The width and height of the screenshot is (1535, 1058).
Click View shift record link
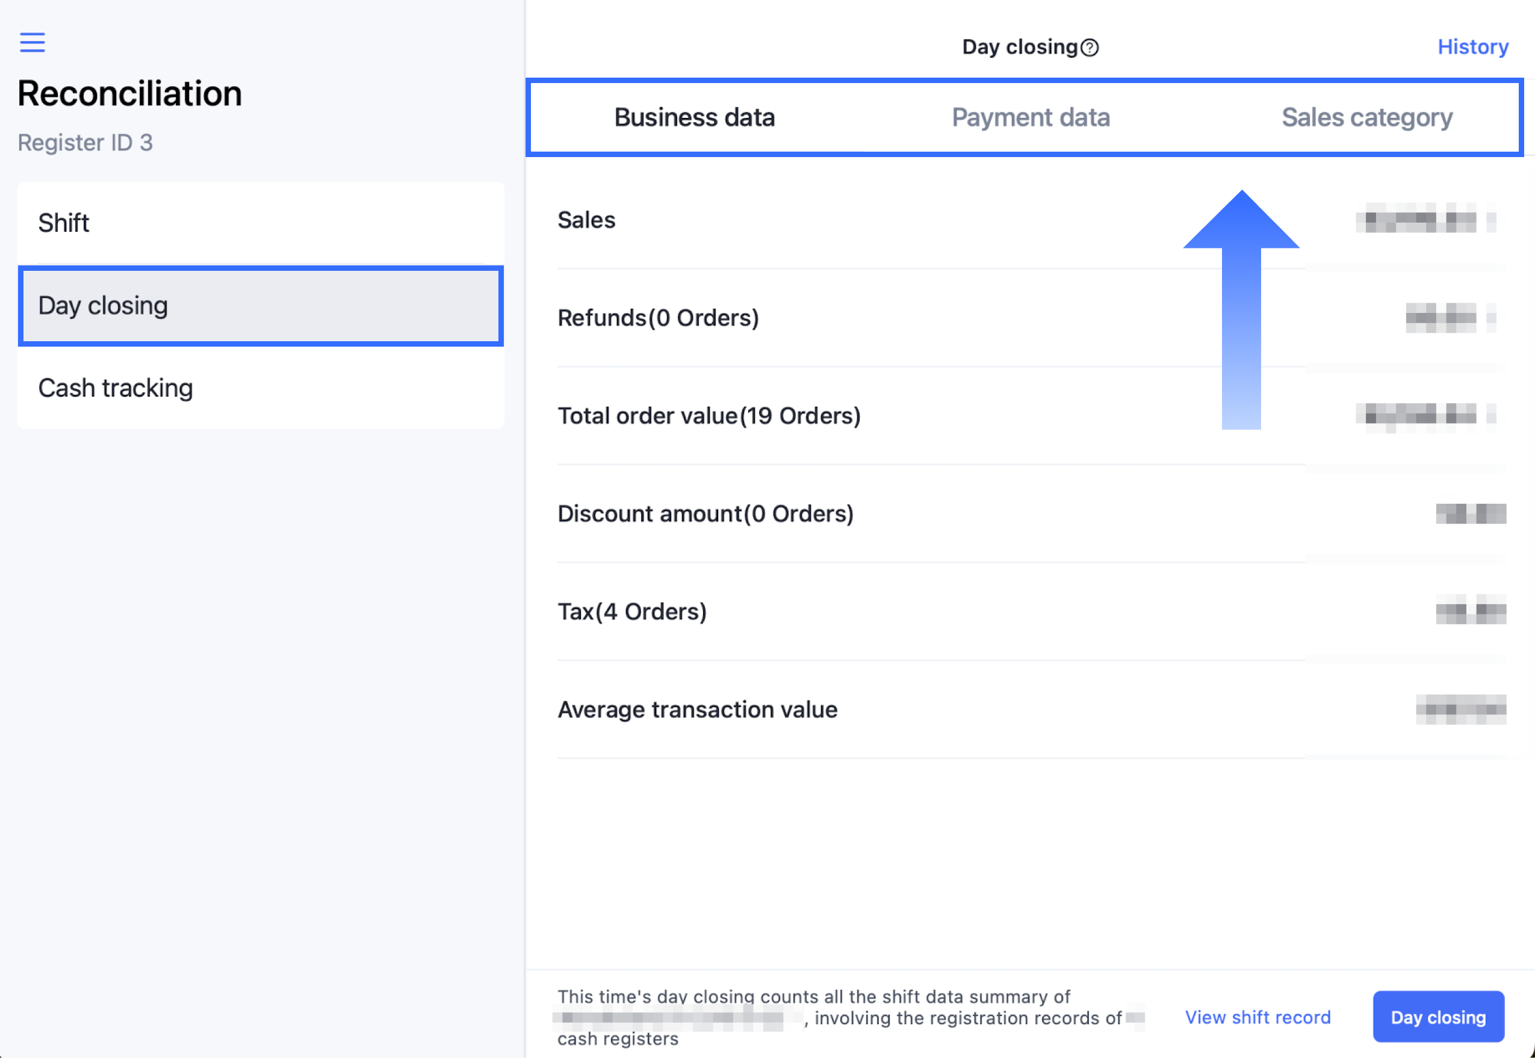[x=1257, y=1017]
